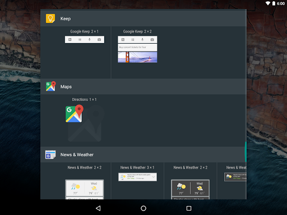This screenshot has height=215, width=287.
Task: Tap the News & Weather app icon
Action: pos(50,155)
